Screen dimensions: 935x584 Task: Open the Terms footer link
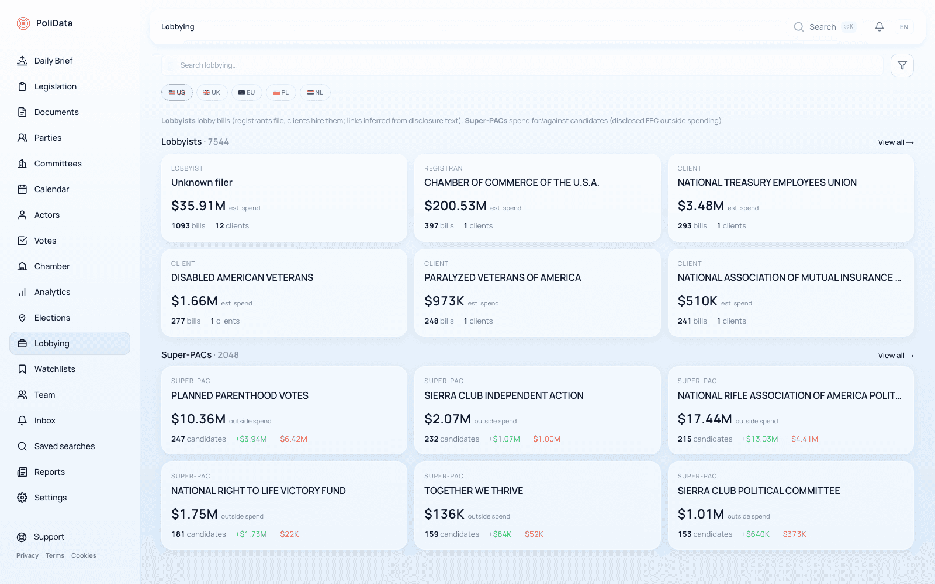pyautogui.click(x=55, y=555)
